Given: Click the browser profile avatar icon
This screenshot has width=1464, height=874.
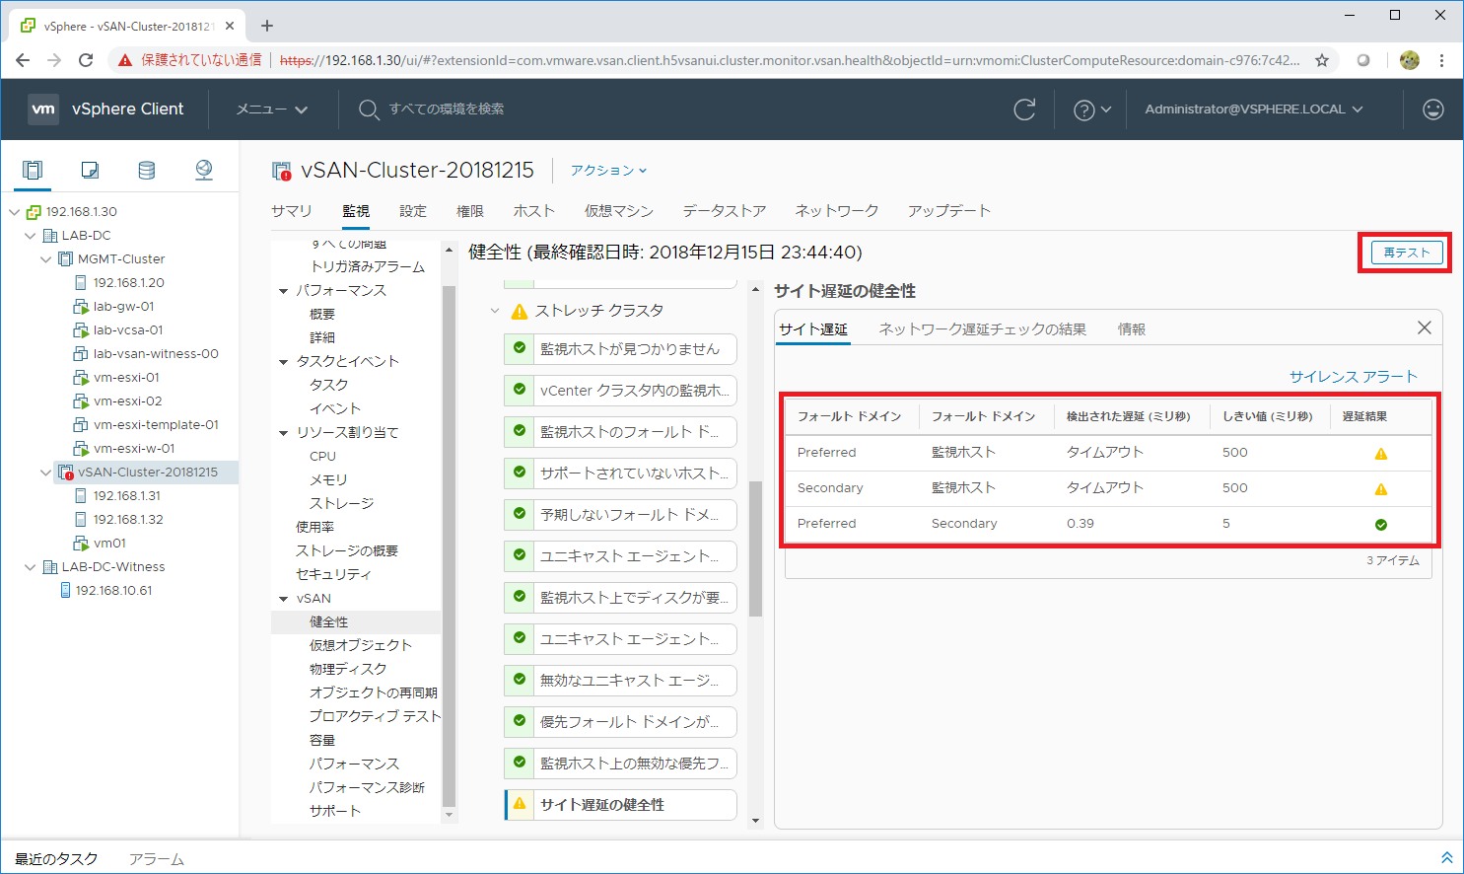Looking at the screenshot, I should coord(1410,60).
